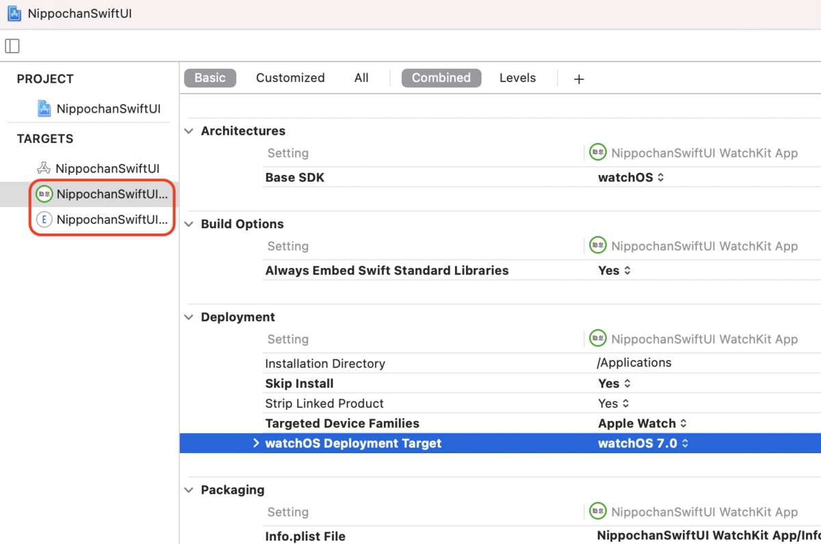Click the blue project icon beside NippochanSwiftUI in sidebar

[x=44, y=109]
